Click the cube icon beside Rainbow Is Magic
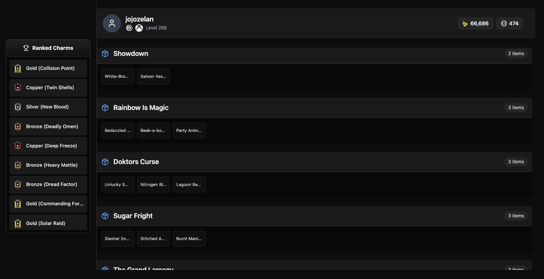The width and height of the screenshot is (544, 279). point(105,108)
